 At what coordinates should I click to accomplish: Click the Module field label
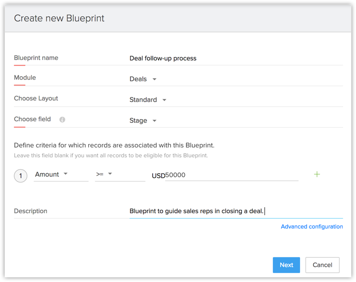click(25, 78)
